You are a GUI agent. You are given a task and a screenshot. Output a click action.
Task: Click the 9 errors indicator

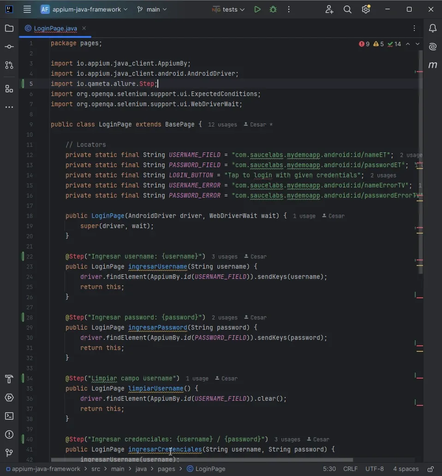tap(364, 44)
